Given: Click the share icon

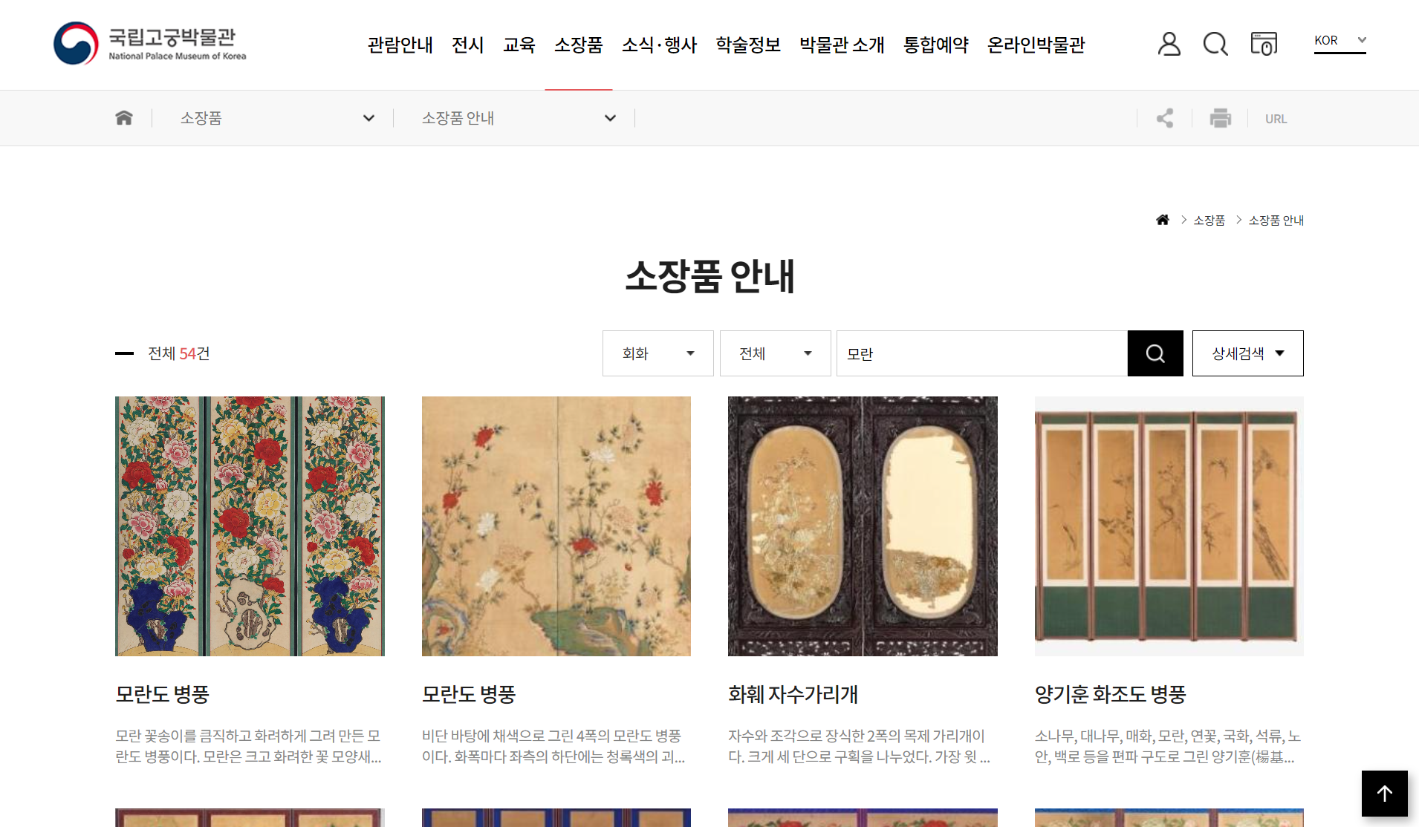Looking at the screenshot, I should [1165, 118].
